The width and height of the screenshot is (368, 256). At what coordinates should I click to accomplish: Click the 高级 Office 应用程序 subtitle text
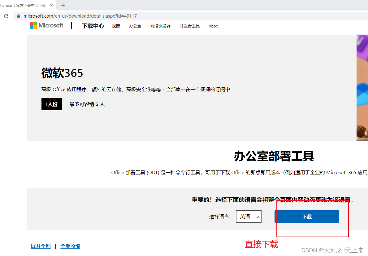[x=136, y=90]
